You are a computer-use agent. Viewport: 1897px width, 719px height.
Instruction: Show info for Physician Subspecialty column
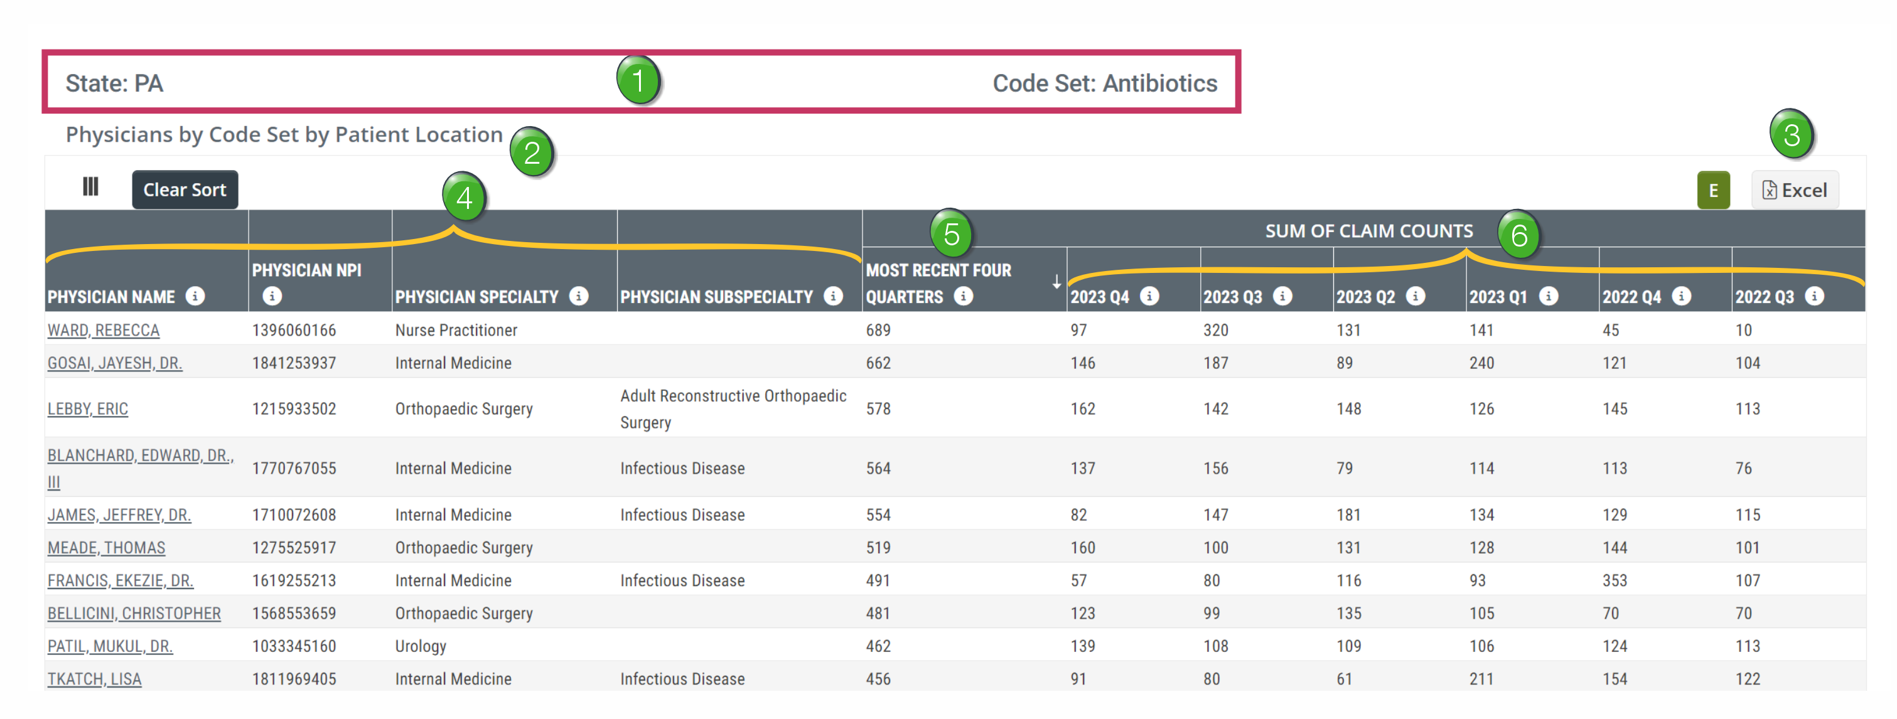point(833,296)
